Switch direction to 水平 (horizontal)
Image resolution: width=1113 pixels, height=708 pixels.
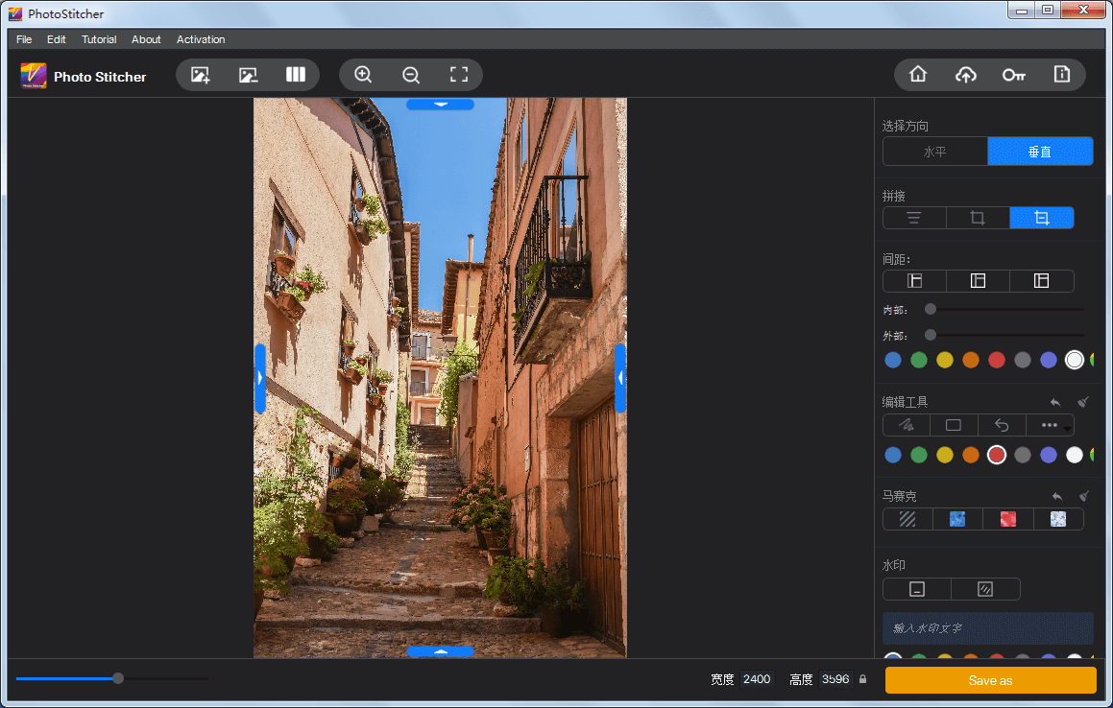[934, 152]
